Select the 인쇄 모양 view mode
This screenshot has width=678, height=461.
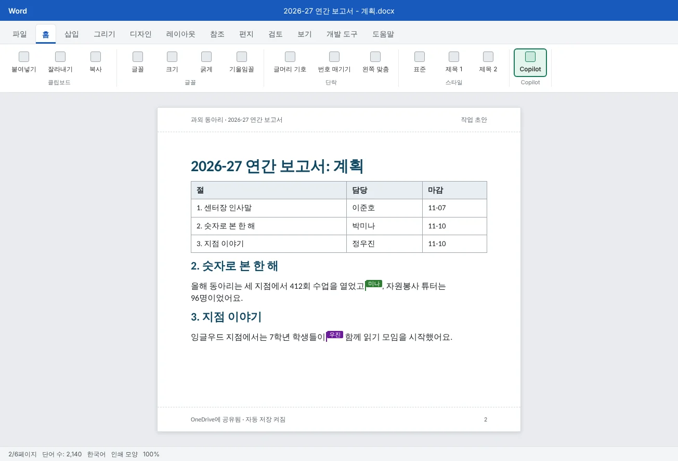(124, 454)
